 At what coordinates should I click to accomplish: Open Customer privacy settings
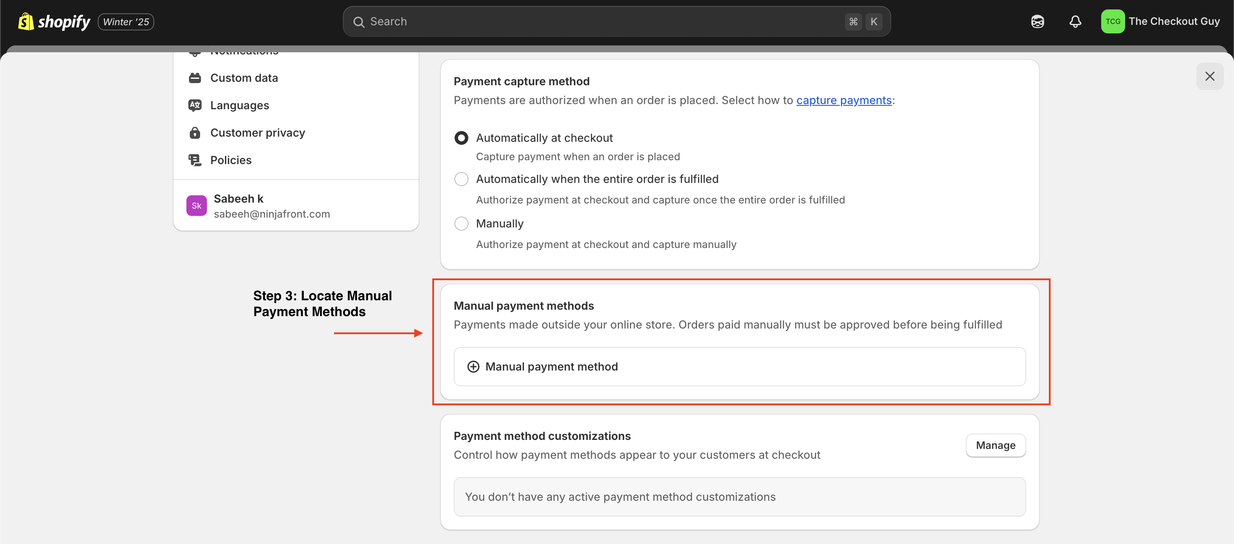(257, 133)
